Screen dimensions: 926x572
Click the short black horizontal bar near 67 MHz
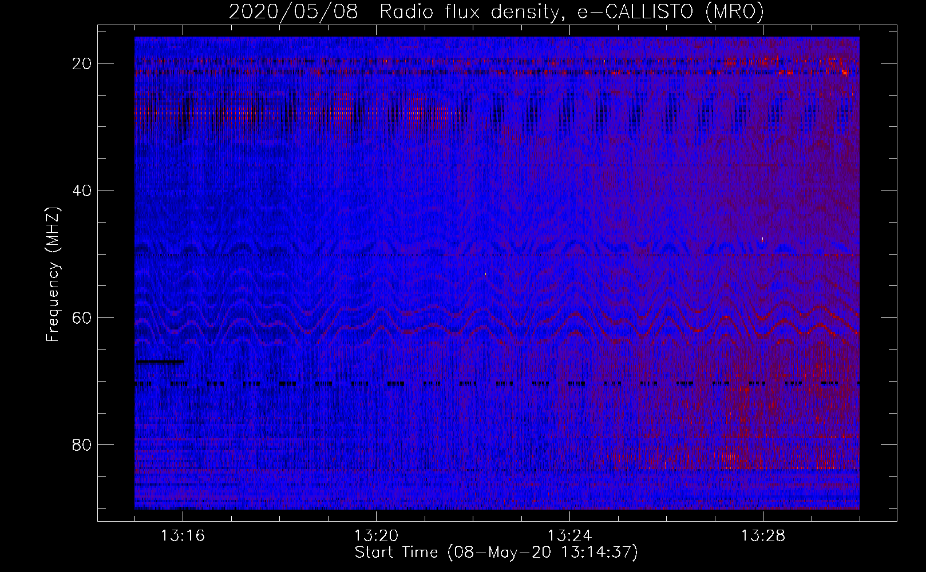(160, 362)
